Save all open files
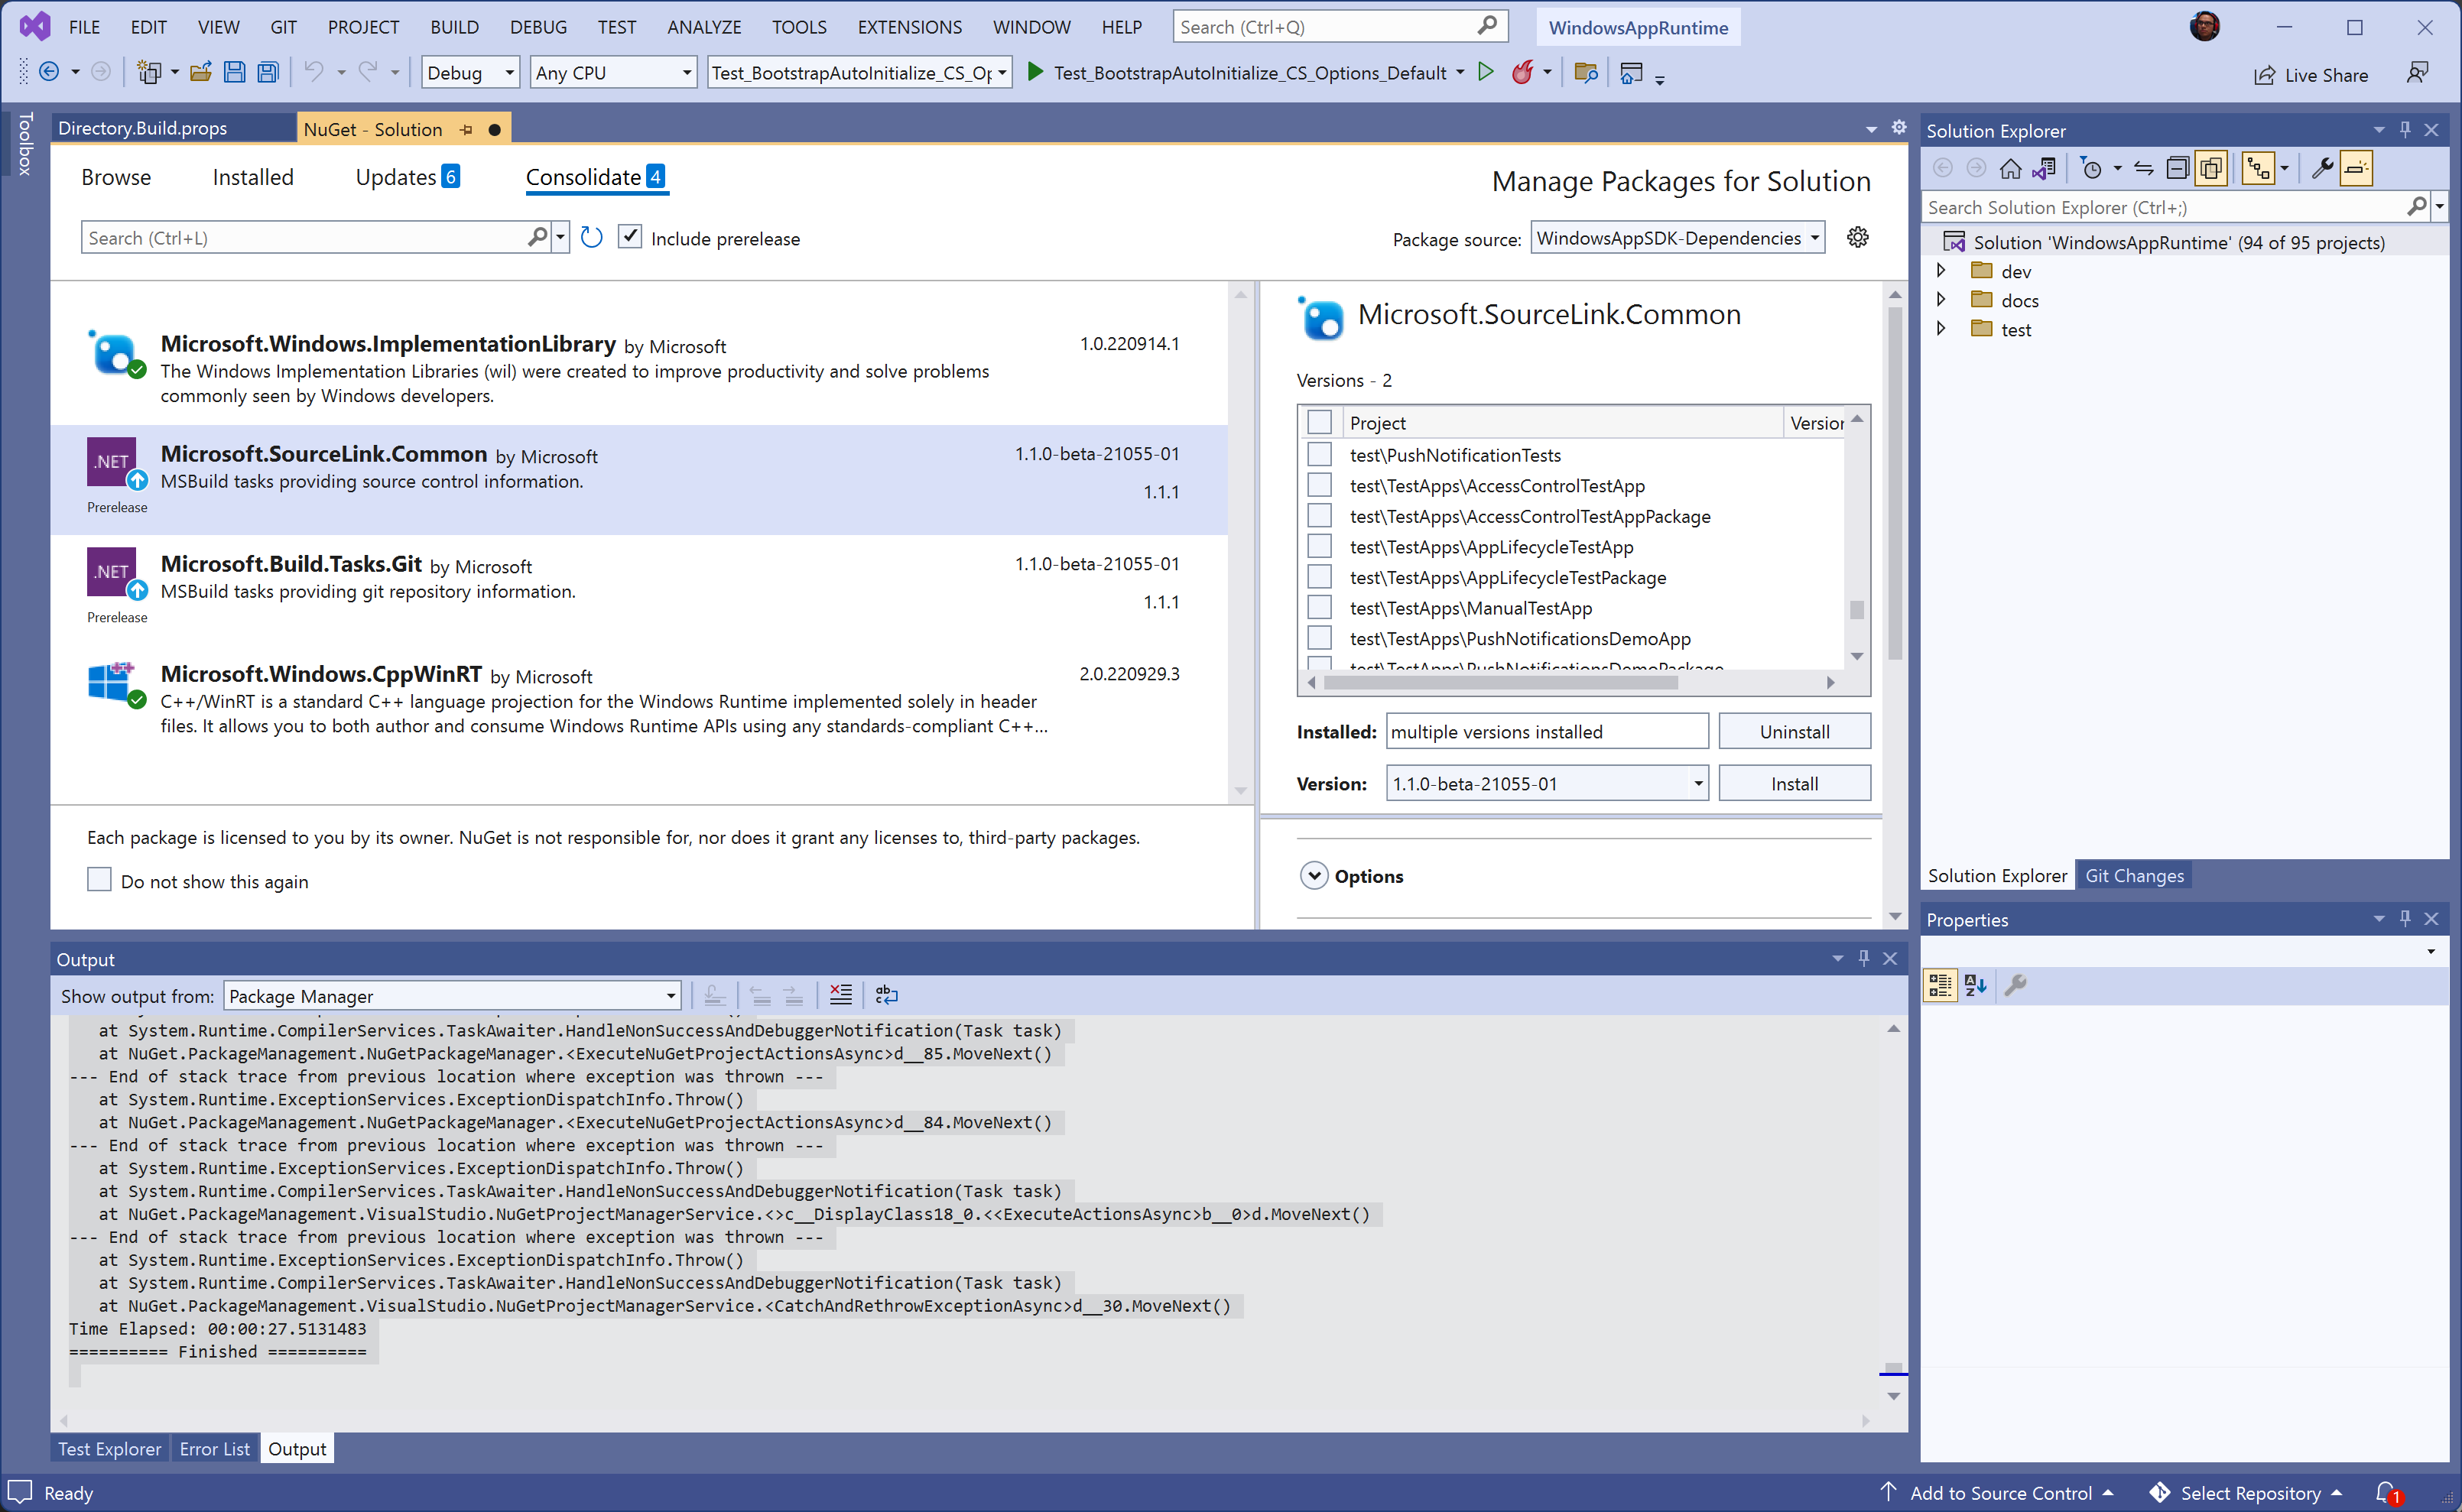 click(x=267, y=71)
